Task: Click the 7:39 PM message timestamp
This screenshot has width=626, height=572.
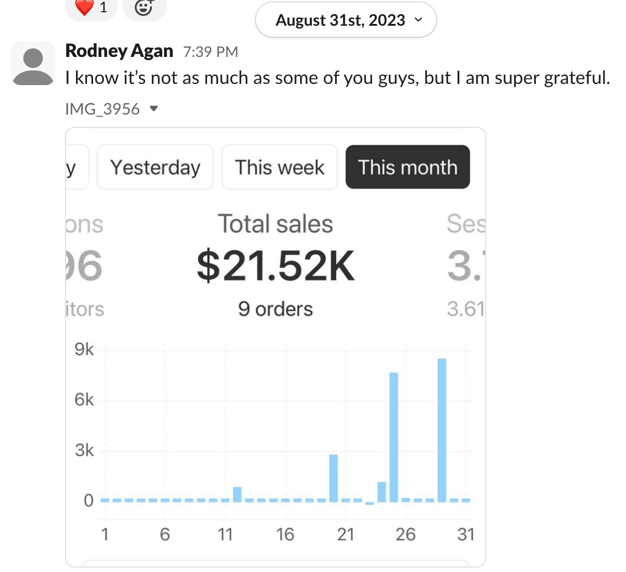Action: (x=210, y=52)
